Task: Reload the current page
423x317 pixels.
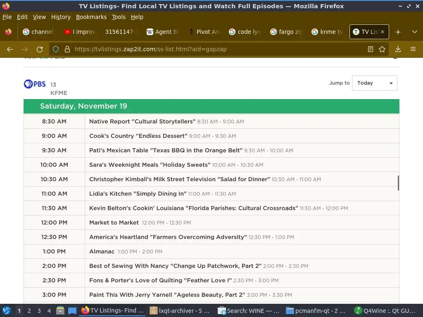Action: coord(40,50)
